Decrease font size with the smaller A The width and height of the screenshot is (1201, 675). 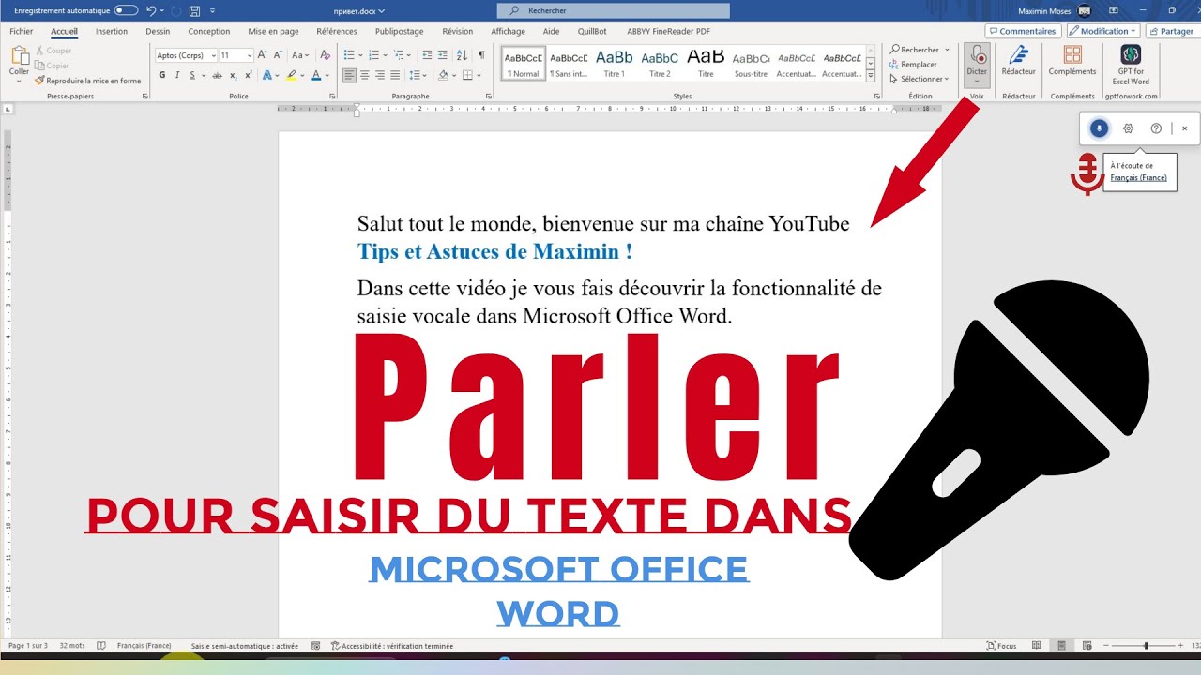click(278, 55)
